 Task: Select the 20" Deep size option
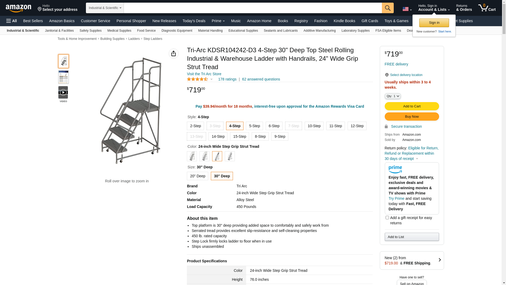coord(197,176)
